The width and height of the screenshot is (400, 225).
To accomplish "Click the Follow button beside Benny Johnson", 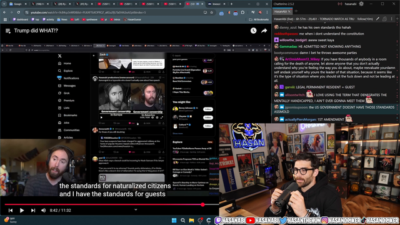I will click(208, 109).
